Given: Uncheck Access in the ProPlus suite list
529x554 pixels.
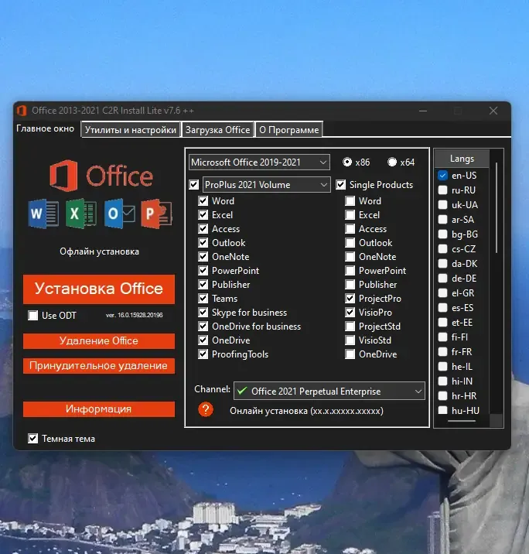Looking at the screenshot, I should coord(203,229).
